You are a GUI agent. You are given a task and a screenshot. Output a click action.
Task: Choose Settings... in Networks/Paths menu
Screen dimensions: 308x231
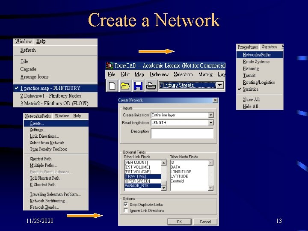coord(56,130)
